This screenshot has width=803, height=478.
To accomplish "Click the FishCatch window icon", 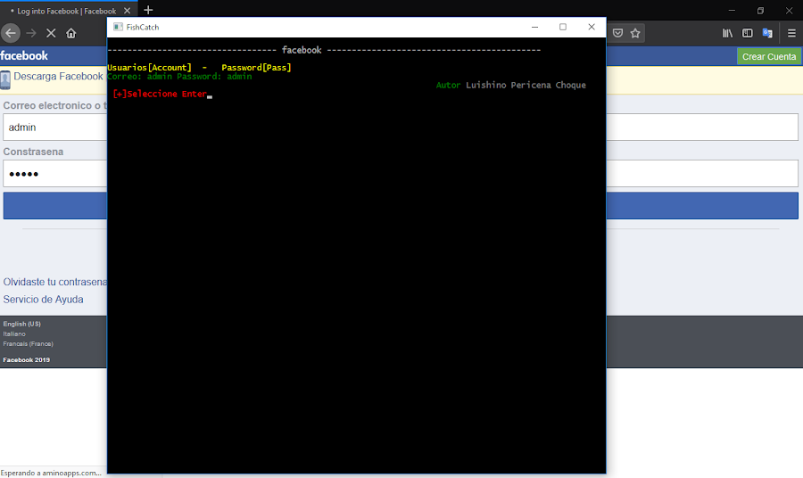I will point(119,27).
